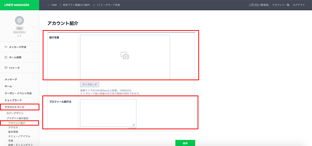Open 有料プラン登録のご案内 link
The width and height of the screenshot is (312, 146).
[77, 5]
